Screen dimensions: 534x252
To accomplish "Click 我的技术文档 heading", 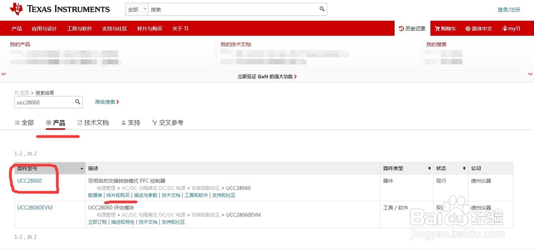I will click(x=235, y=45).
